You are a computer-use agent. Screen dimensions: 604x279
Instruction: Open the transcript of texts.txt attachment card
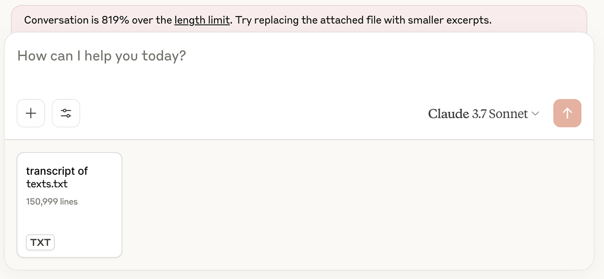point(69,205)
